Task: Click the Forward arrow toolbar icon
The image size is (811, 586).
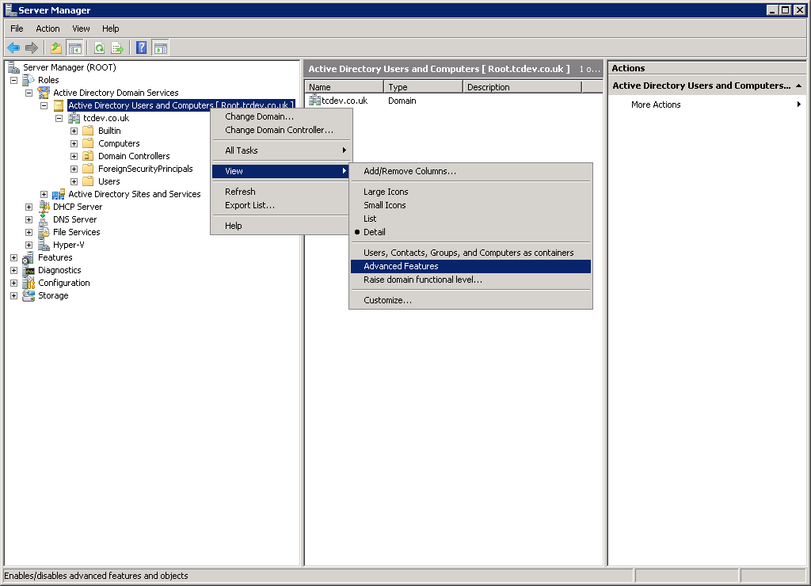Action: pyautogui.click(x=32, y=48)
